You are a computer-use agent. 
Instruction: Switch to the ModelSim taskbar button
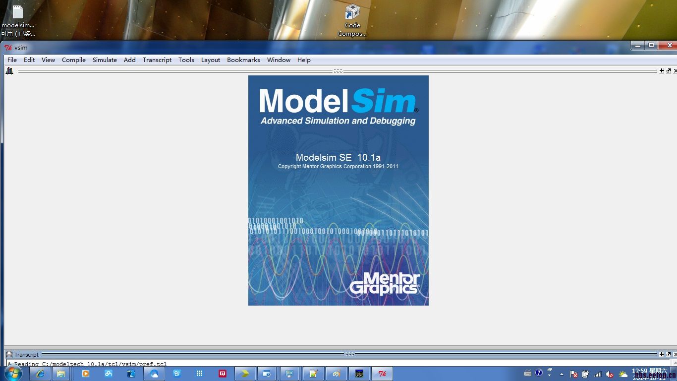(382, 374)
